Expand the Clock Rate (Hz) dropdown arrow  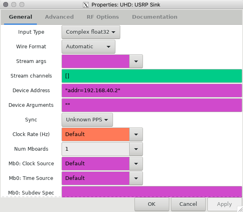click(136, 134)
